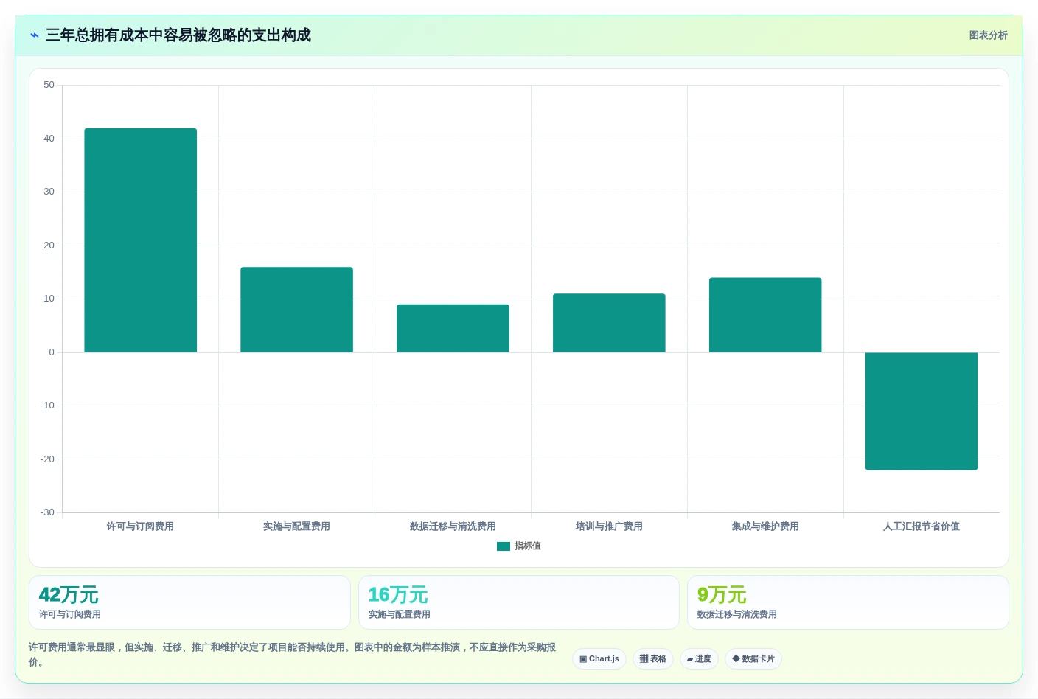Viewport: 1038px width, 699px height.
Task: Click the 数据迁移与清洗费用 x-axis label
Action: point(453,526)
